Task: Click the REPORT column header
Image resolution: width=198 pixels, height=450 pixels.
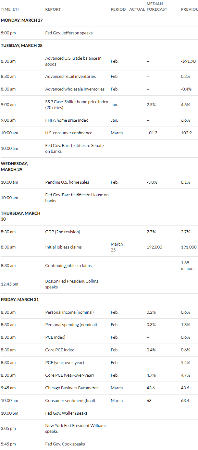Action: [53, 9]
